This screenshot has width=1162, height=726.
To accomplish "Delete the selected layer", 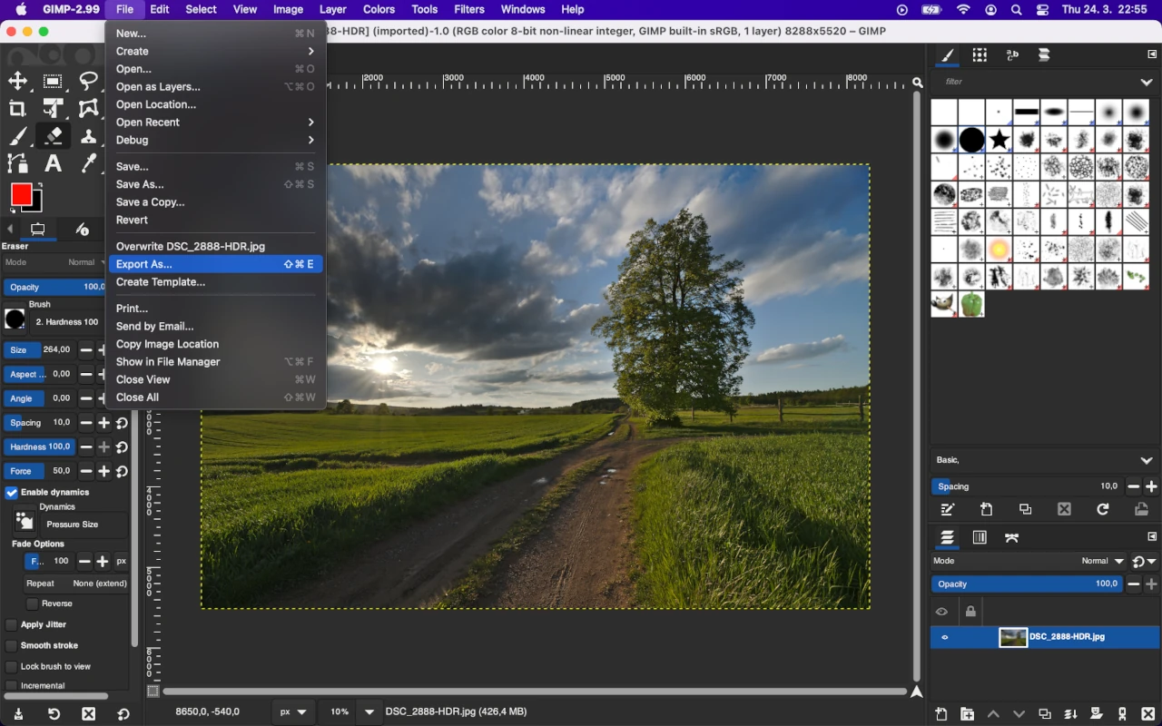I will coord(1147,714).
